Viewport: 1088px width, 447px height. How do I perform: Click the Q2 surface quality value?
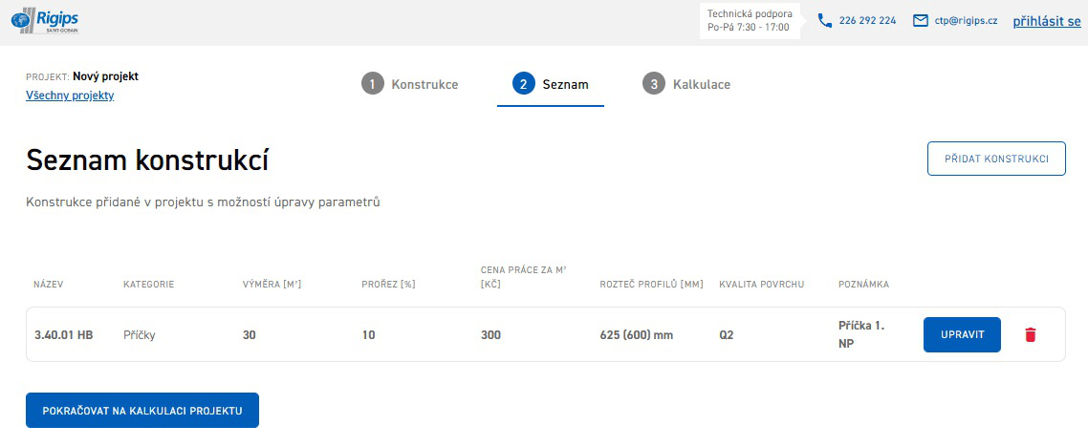728,335
